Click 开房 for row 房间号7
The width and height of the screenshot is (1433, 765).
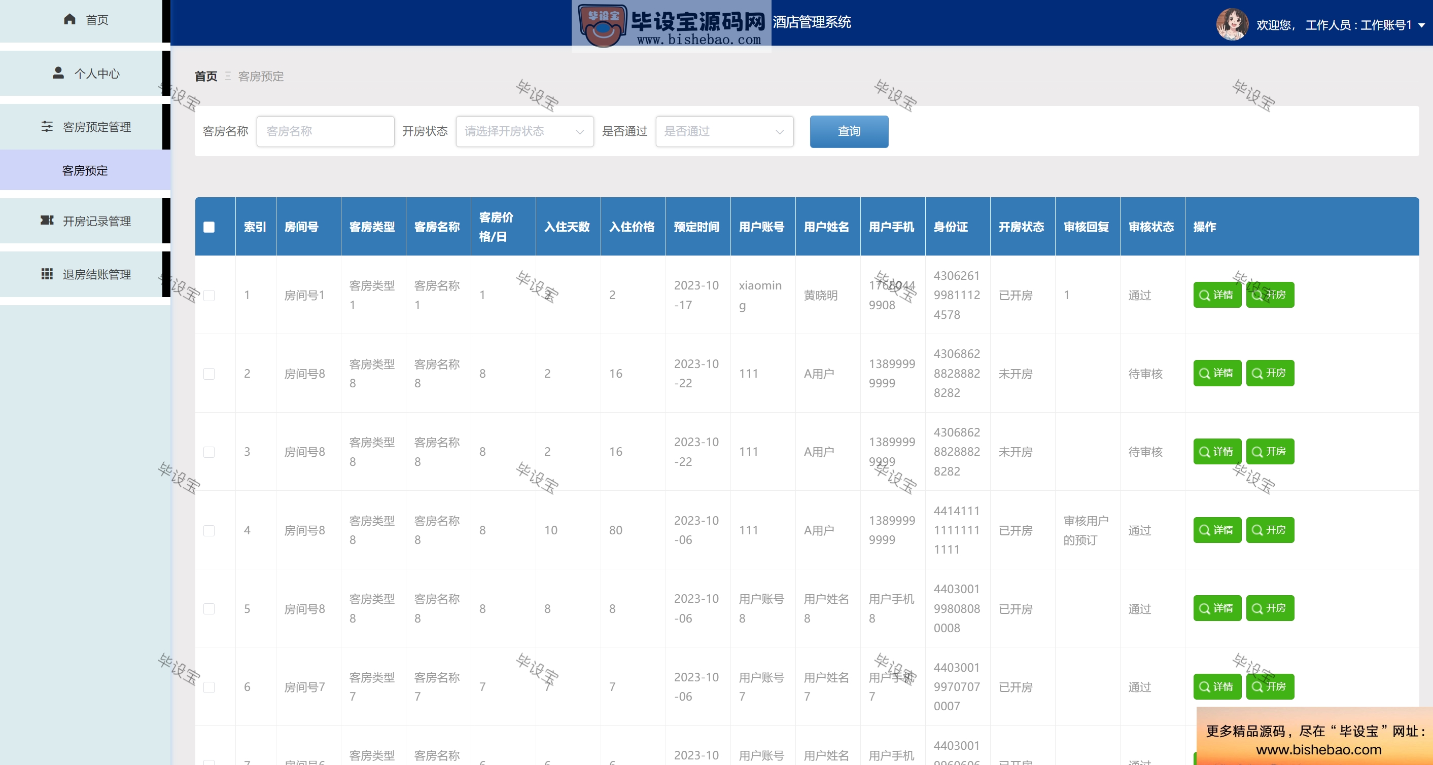1270,686
